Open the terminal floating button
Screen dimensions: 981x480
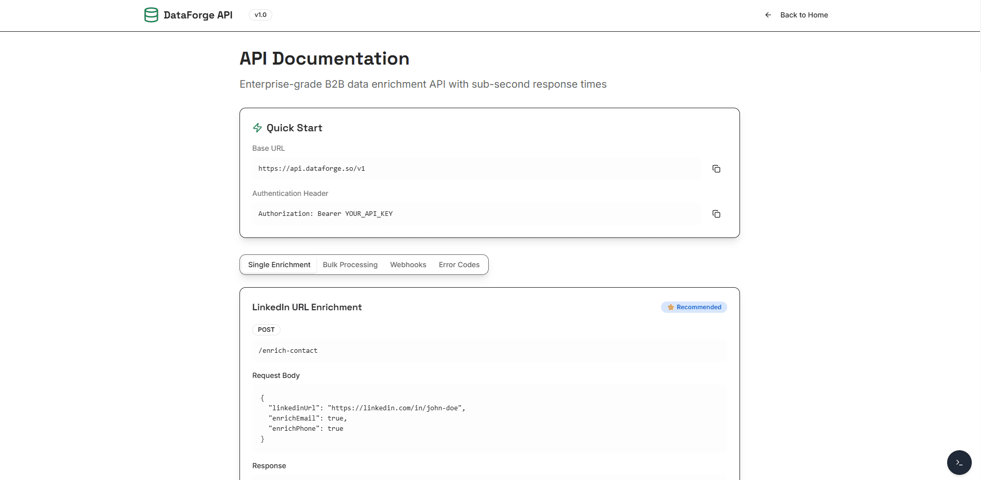click(x=959, y=463)
